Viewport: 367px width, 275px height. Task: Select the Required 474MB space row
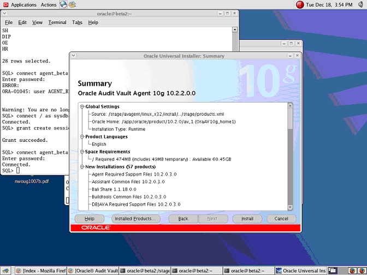[162, 159]
